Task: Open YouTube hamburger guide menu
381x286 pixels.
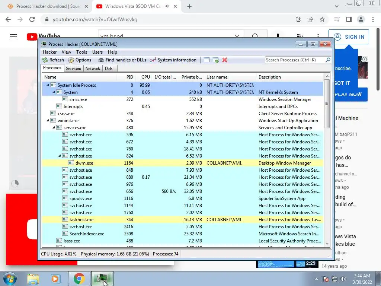Action: pos(13,37)
